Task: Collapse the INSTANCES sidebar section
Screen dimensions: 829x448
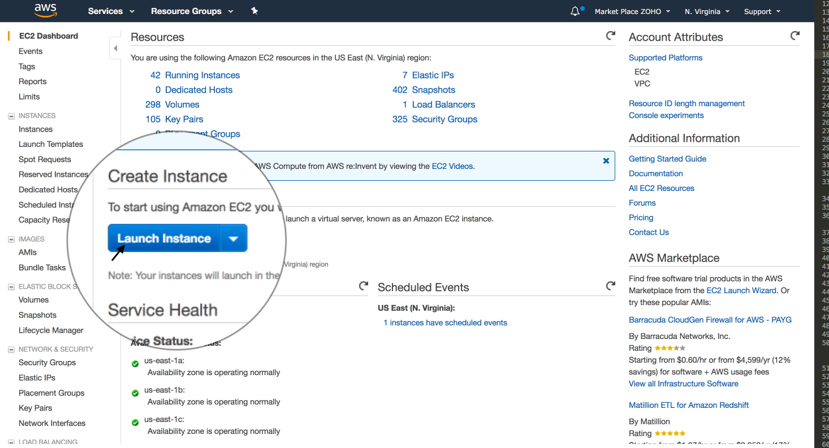Action: click(11, 116)
